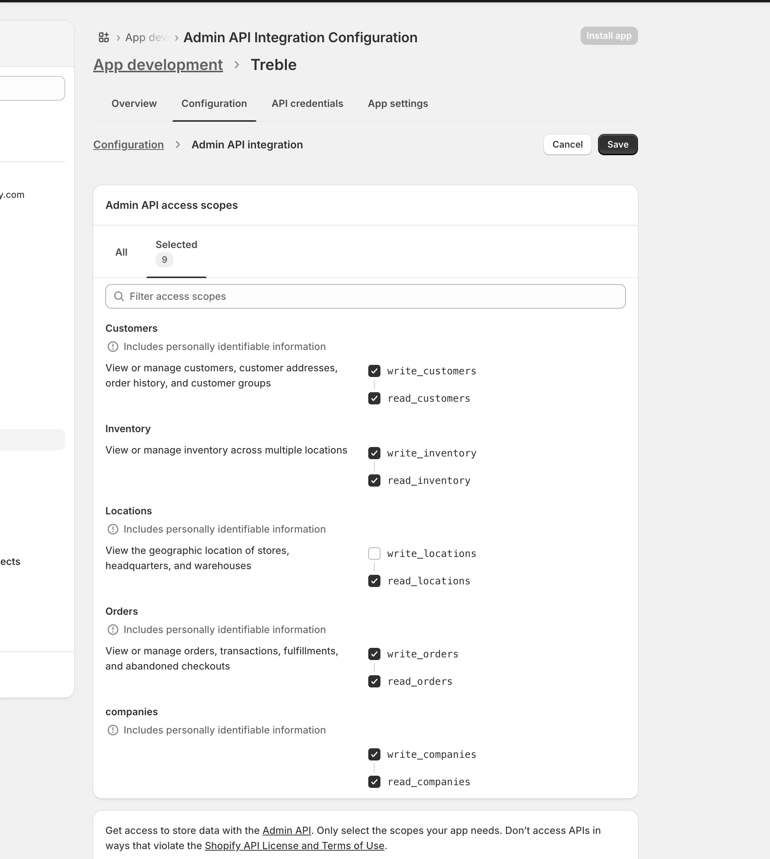Select the Configuration tab
Image resolution: width=770 pixels, height=859 pixels.
click(214, 104)
